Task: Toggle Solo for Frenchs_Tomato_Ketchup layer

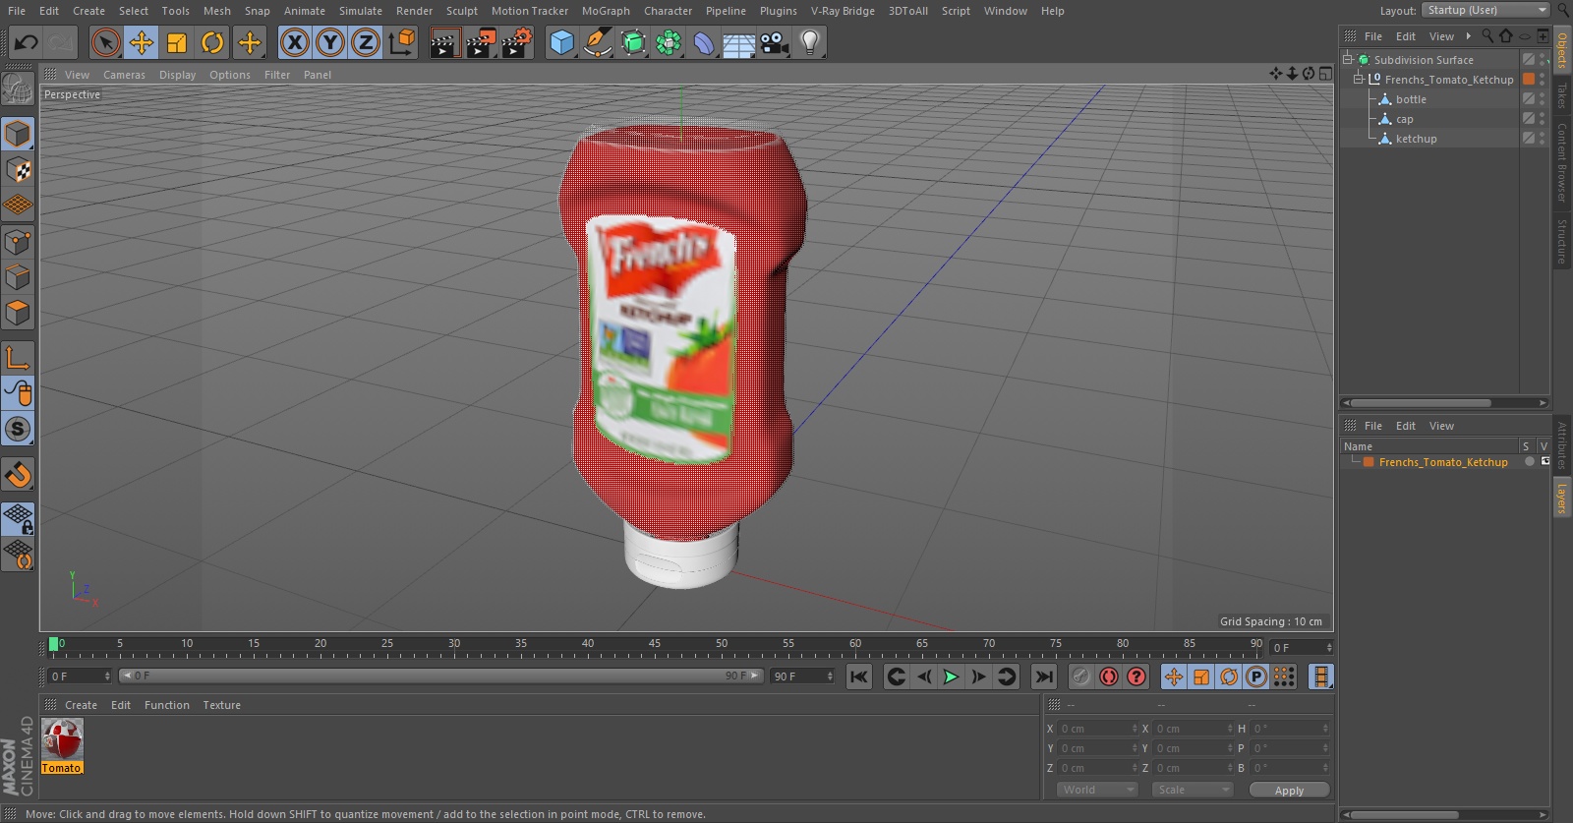Action: point(1529,462)
